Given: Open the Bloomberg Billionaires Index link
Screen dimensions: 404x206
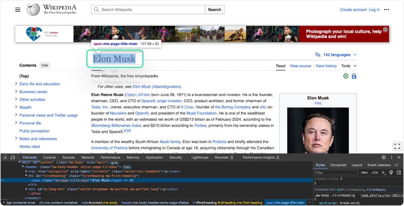Looking at the screenshot, I should [116, 126].
